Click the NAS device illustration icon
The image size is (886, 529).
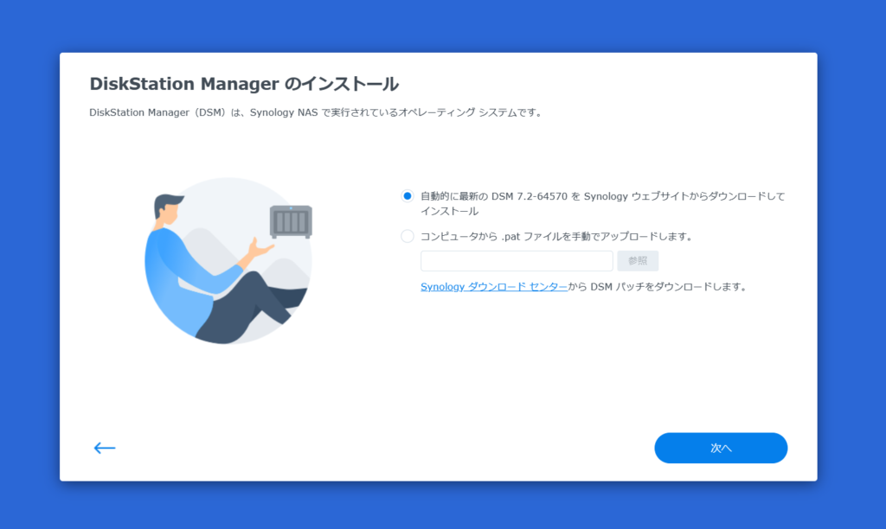click(291, 221)
